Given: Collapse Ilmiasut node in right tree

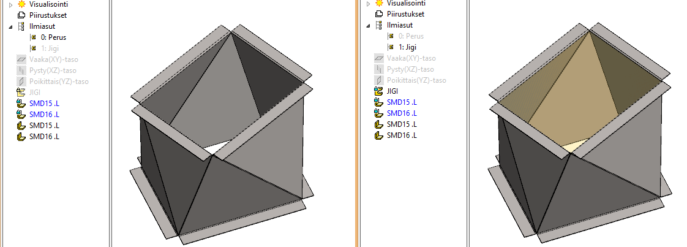Looking at the screenshot, I should point(368,25).
